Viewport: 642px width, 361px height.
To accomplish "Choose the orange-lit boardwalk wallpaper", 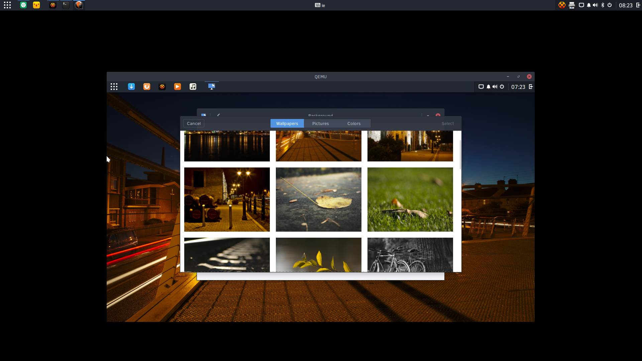I will click(319, 146).
